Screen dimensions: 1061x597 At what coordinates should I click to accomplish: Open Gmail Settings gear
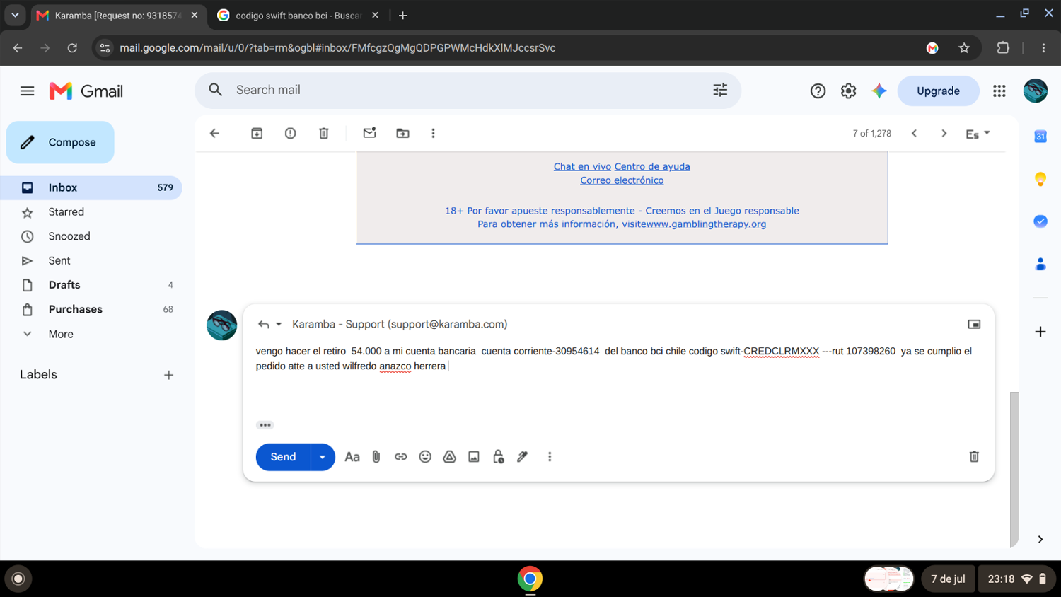coord(848,91)
